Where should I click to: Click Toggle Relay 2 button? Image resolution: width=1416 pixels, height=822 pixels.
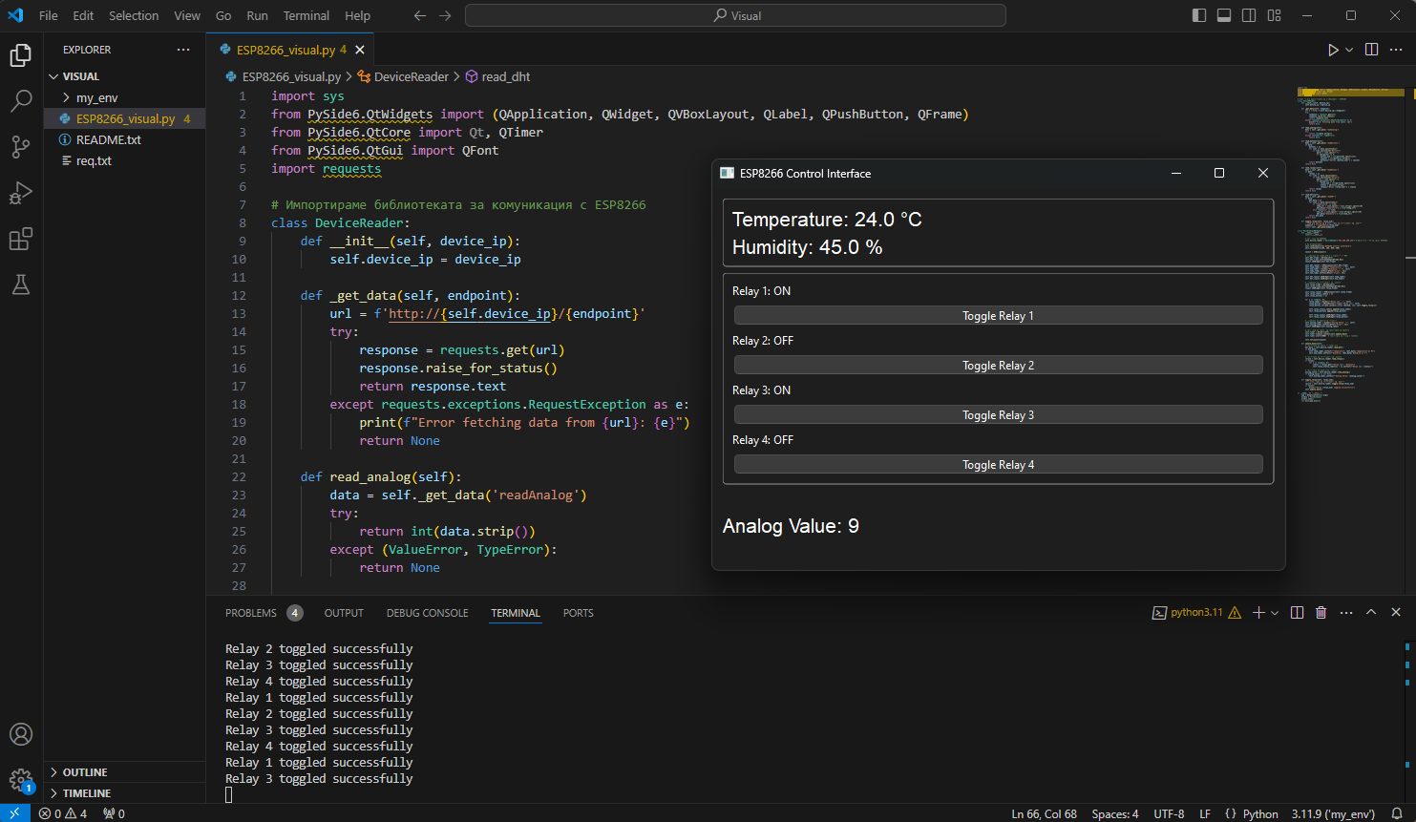[x=998, y=365]
